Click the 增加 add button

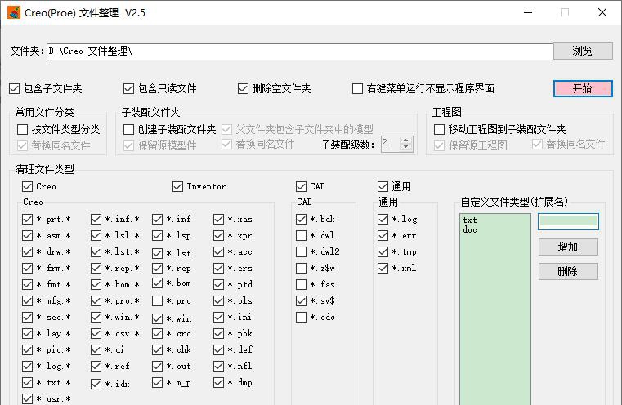click(568, 247)
